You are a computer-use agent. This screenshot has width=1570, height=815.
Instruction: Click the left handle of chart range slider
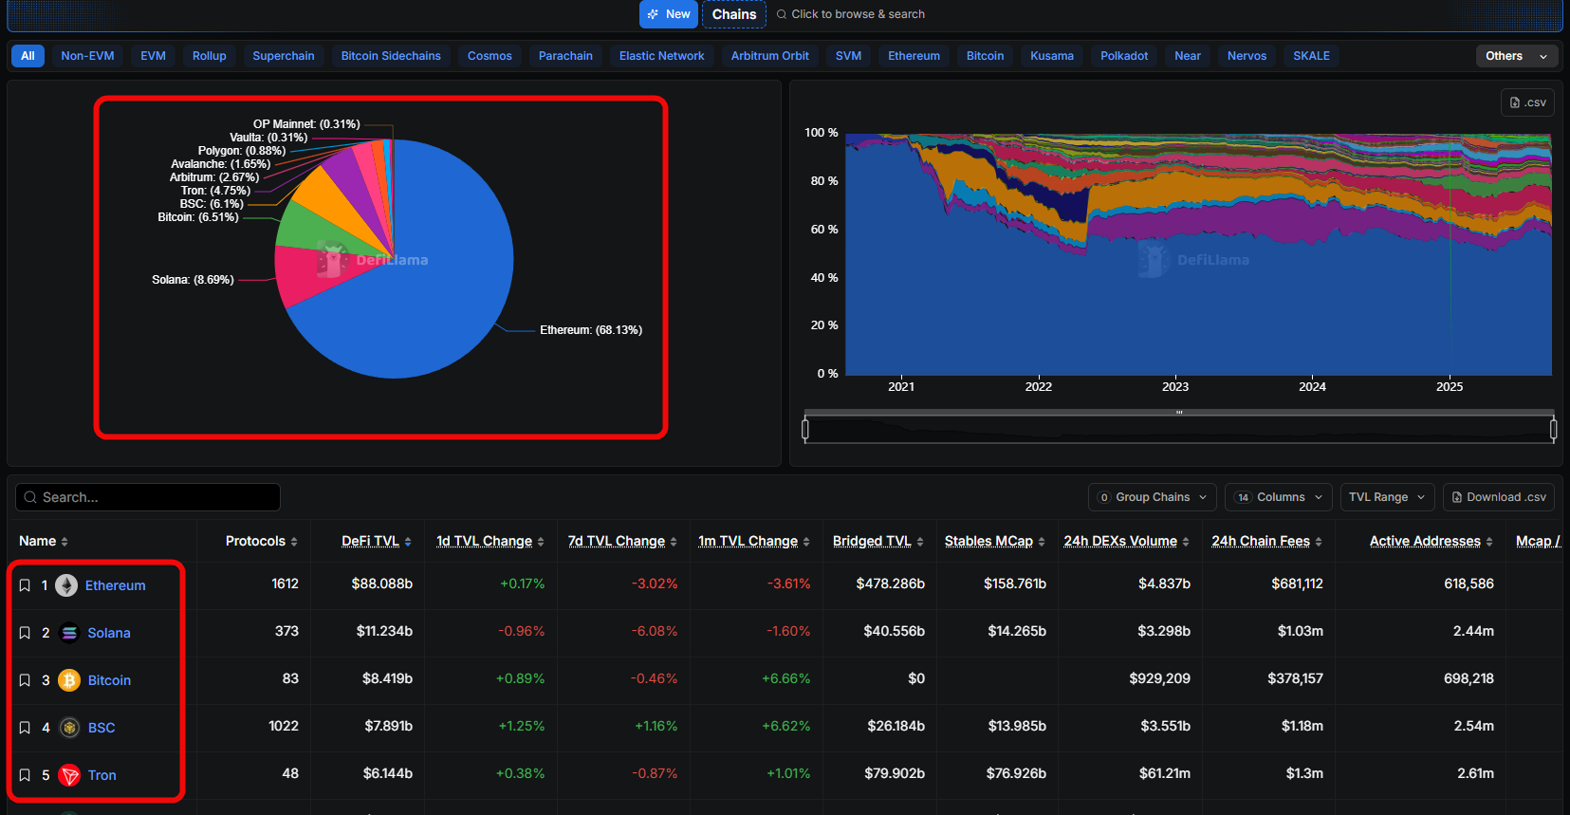coord(805,430)
